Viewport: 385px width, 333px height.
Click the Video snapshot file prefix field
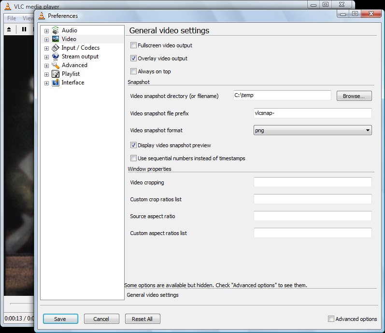point(313,113)
